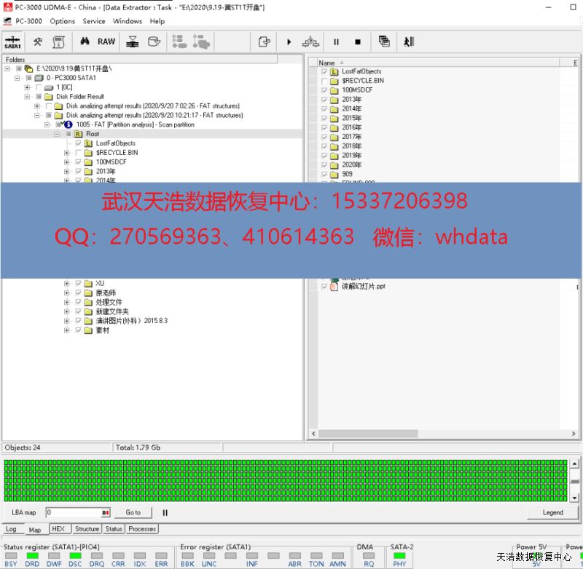The image size is (583, 569).
Task: Open the wrench and hammer tools icon
Action: pyautogui.click(x=38, y=42)
